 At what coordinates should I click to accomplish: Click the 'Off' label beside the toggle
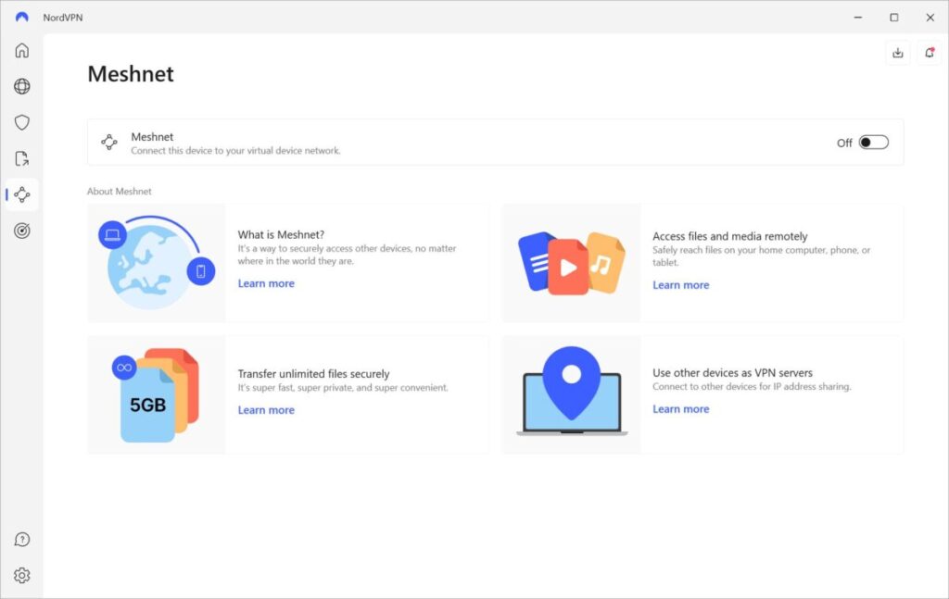click(844, 143)
